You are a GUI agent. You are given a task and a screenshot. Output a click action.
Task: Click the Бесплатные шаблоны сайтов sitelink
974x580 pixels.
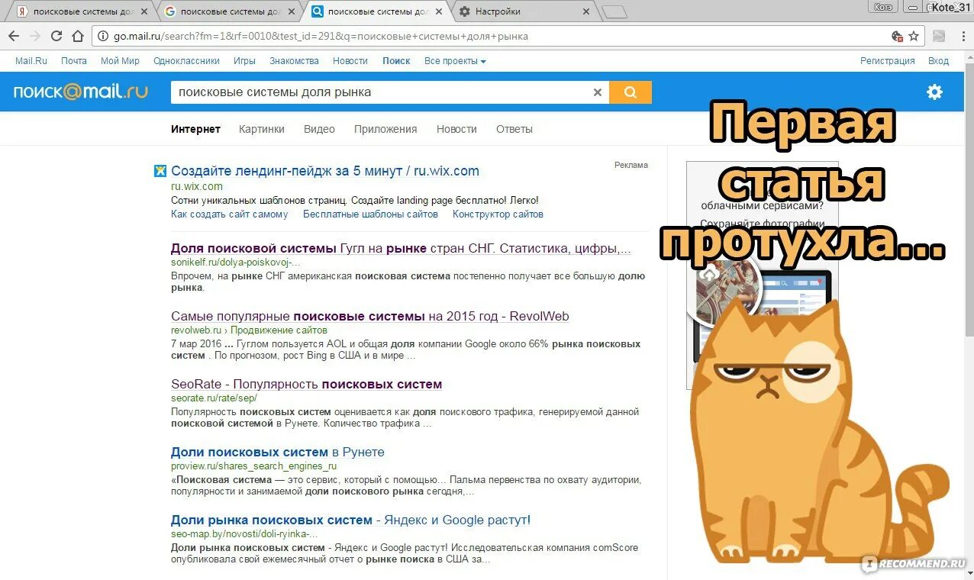370,214
